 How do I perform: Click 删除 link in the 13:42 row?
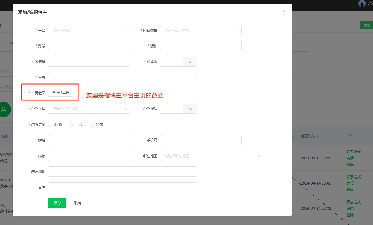350,190
